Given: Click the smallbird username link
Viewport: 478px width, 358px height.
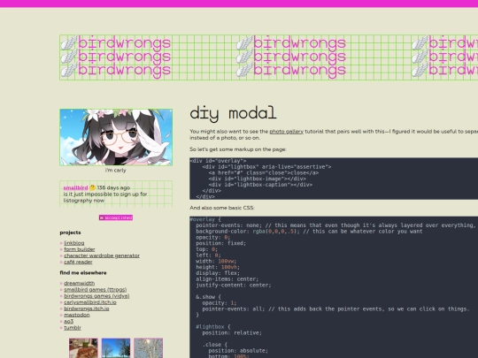Looking at the screenshot, I should [75, 187].
